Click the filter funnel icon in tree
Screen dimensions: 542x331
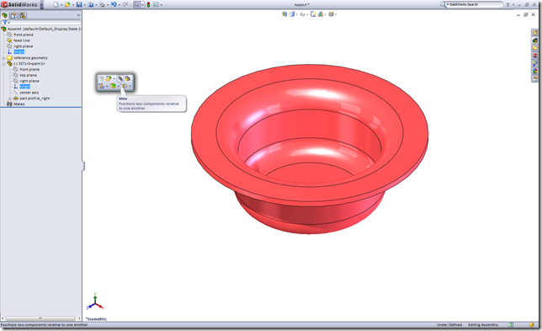[5, 23]
